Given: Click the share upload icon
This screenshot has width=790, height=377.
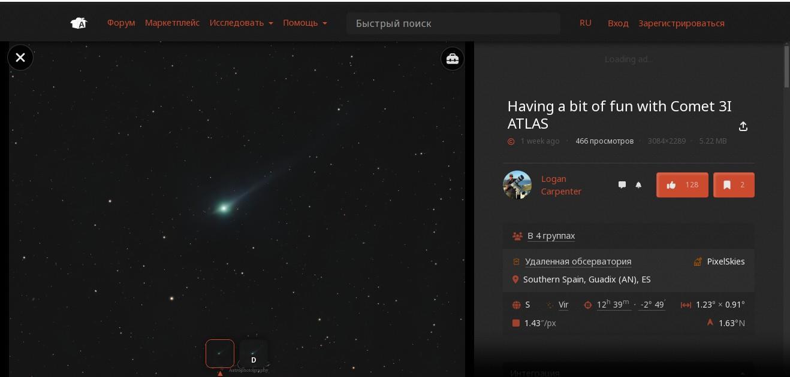Looking at the screenshot, I should pos(743,126).
